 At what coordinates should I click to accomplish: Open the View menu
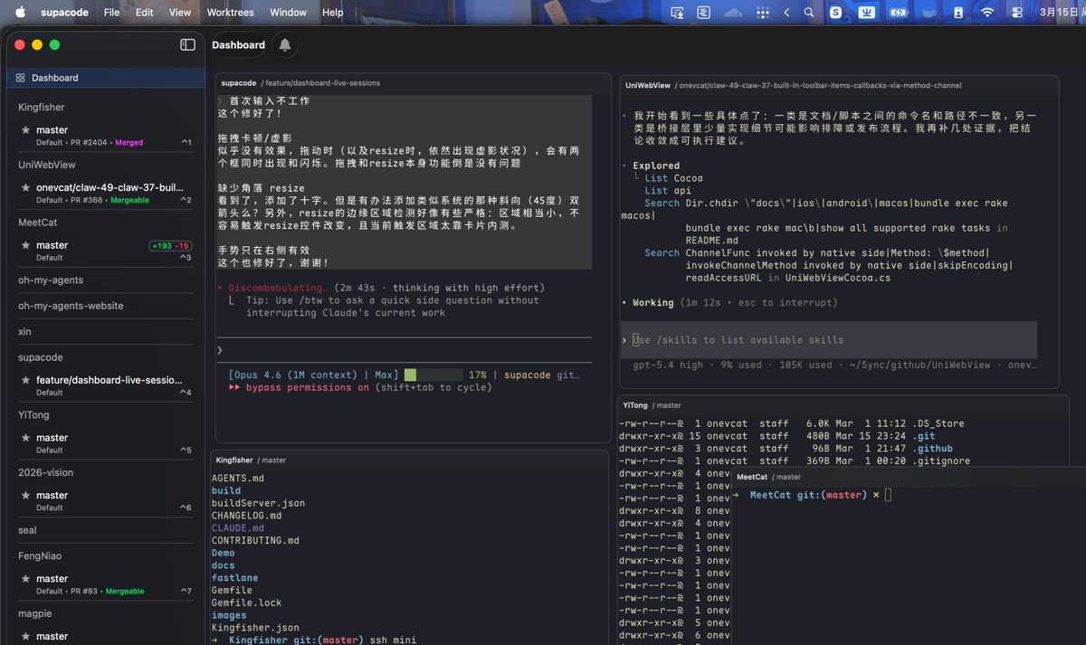(x=180, y=12)
